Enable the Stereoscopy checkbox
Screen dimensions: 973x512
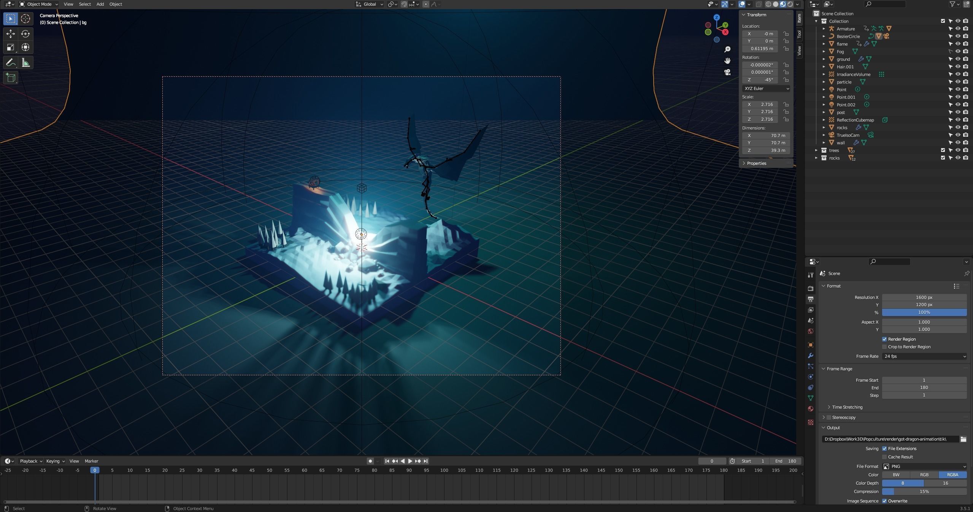pos(829,417)
